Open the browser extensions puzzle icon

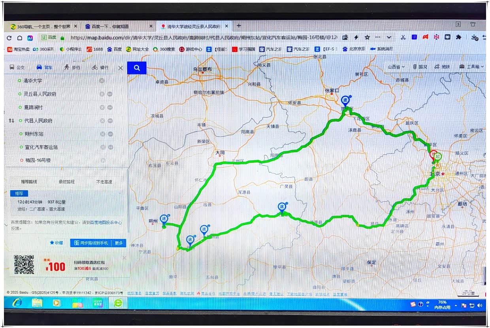click(458, 37)
